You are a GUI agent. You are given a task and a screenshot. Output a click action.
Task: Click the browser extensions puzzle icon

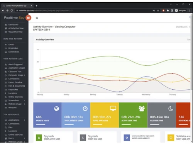pos(168,10)
